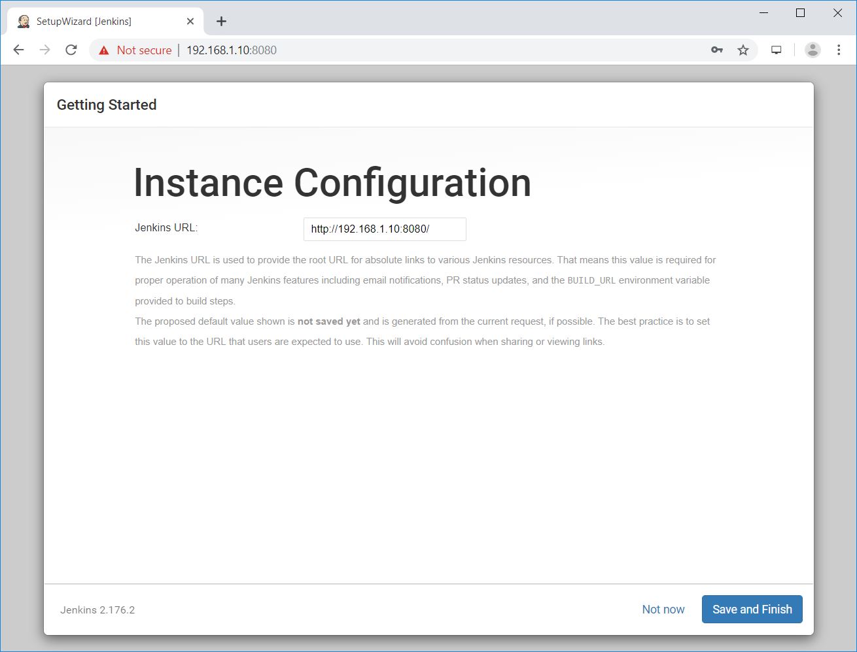Close the SetupWizard [Jenkins] tab
The image size is (857, 652).
[190, 22]
